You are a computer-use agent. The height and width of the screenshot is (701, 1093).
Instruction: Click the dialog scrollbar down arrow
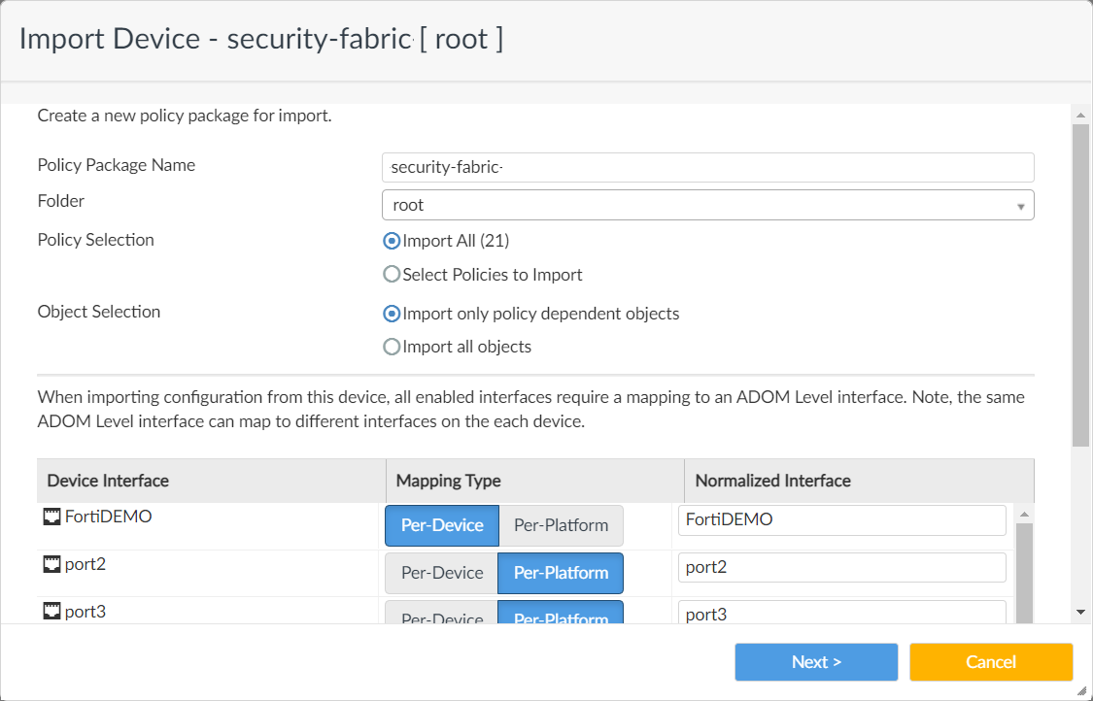pos(1080,613)
